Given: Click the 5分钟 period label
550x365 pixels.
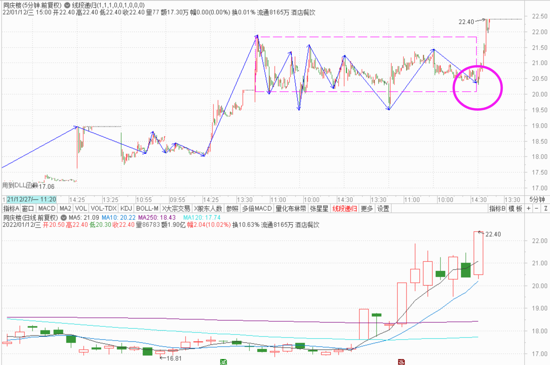Looking at the screenshot, I should tap(537, 199).
